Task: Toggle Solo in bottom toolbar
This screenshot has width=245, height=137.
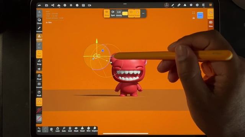Action: (x=64, y=129)
